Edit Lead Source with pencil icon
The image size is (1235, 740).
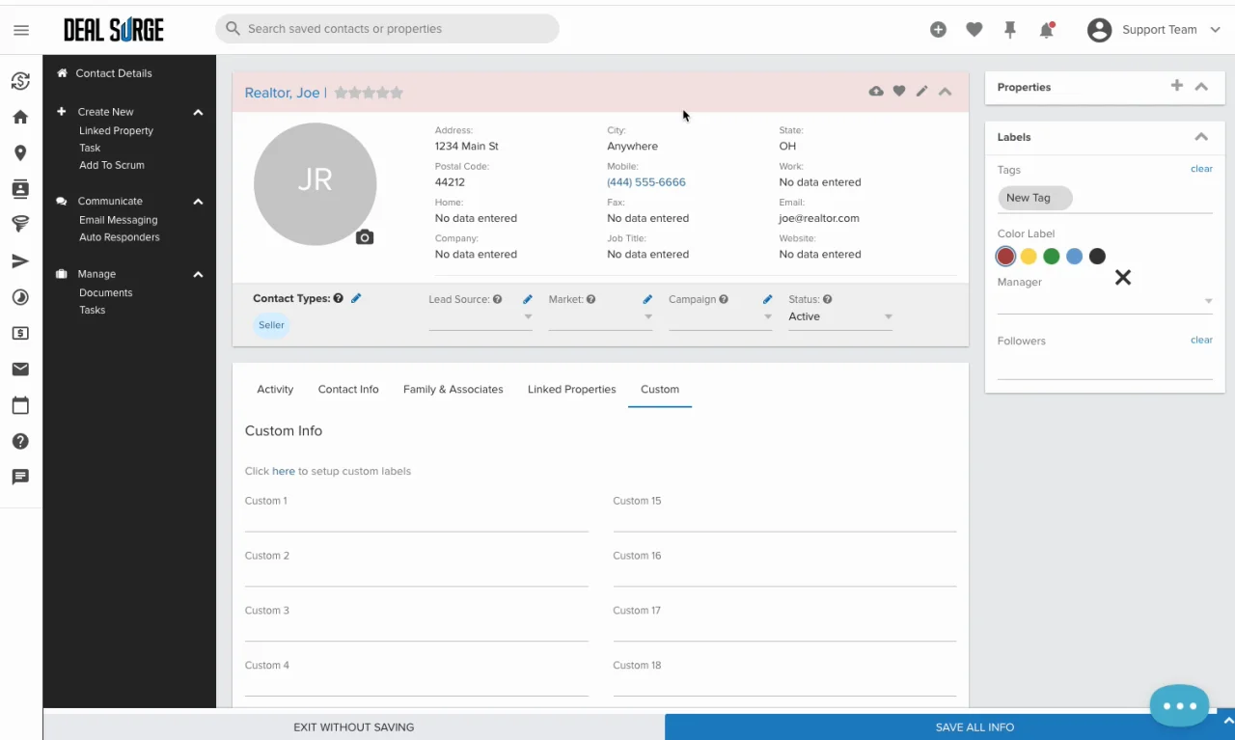coord(527,300)
